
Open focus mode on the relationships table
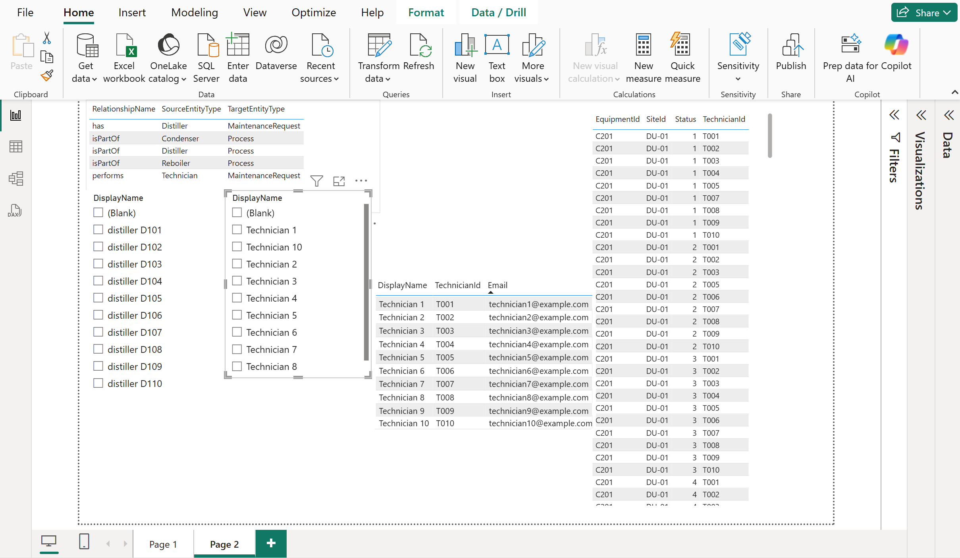[339, 181]
